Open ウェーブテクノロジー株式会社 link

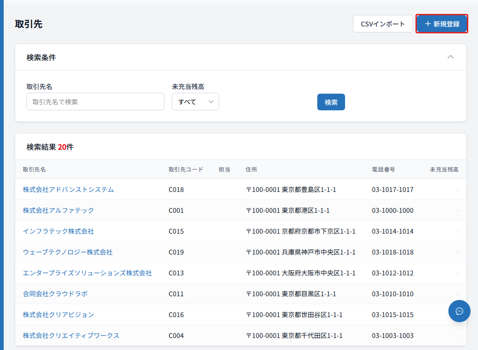click(68, 252)
